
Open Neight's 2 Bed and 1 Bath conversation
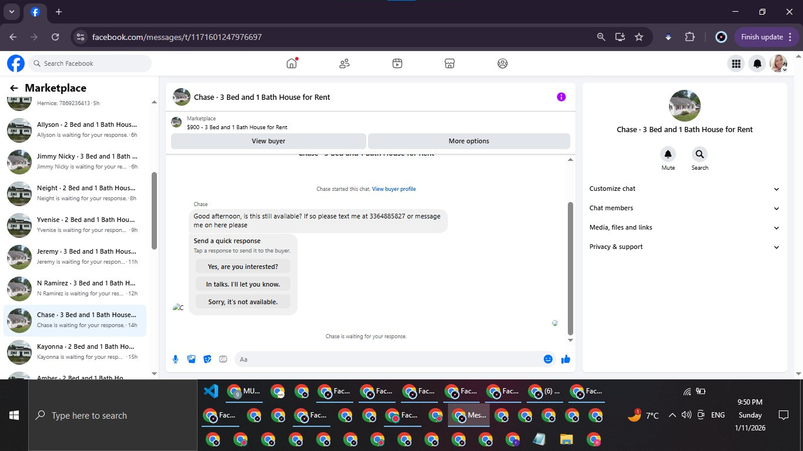pos(75,193)
